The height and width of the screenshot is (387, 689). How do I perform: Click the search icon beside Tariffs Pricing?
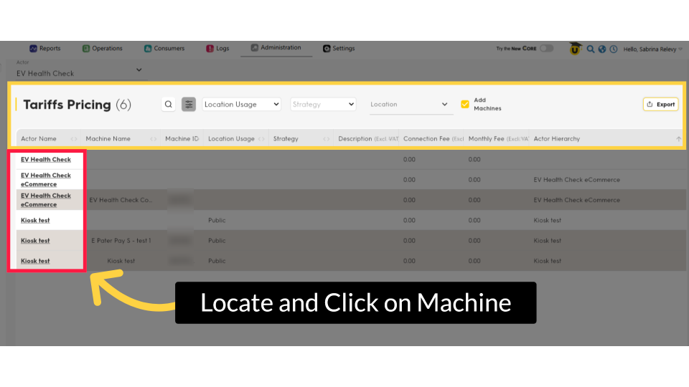click(x=169, y=105)
